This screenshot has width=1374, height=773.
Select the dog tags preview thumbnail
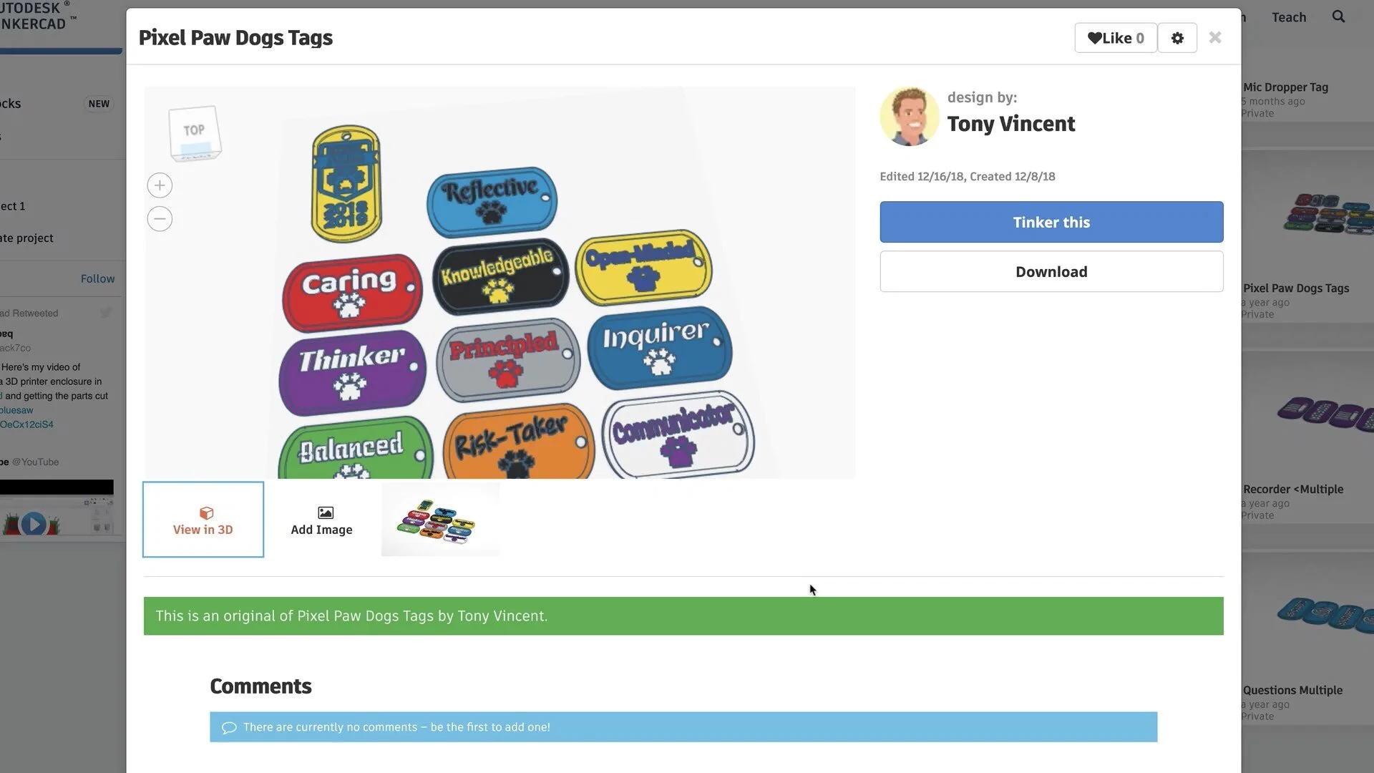(440, 520)
